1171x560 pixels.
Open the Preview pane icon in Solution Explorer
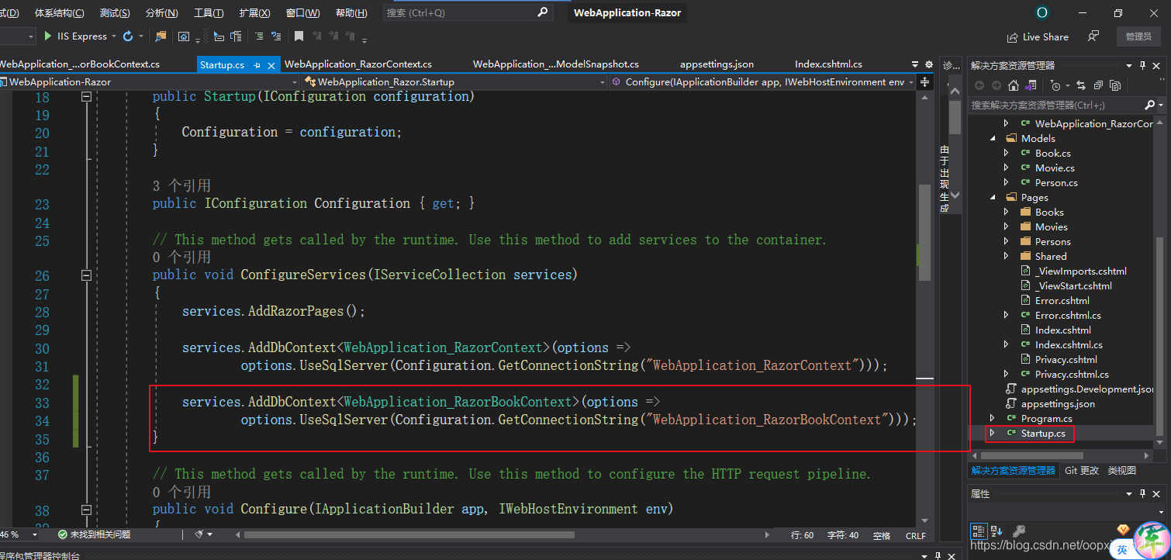click(1099, 85)
